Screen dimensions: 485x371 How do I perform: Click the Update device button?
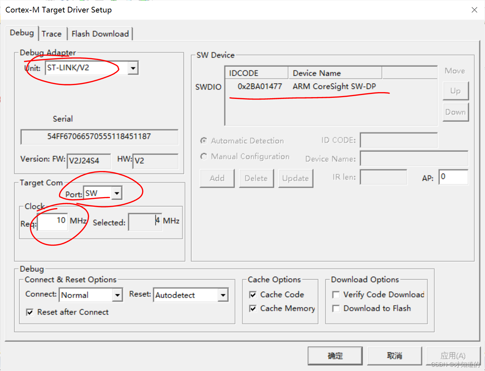pyautogui.click(x=296, y=178)
